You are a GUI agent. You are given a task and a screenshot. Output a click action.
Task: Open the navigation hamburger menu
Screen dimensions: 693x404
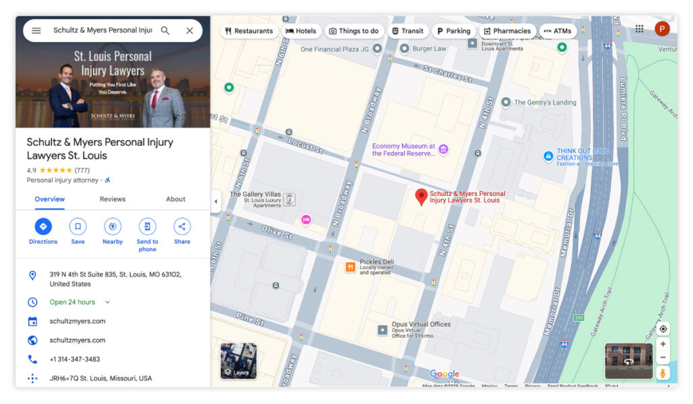point(37,30)
